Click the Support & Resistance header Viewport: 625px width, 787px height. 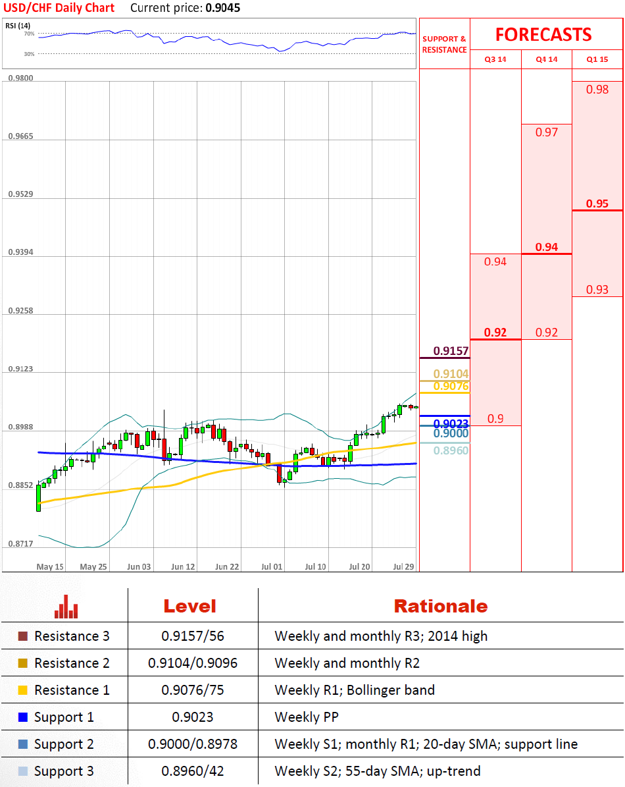click(x=444, y=44)
